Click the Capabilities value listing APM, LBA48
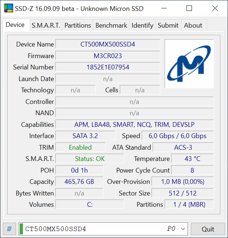 (134, 125)
